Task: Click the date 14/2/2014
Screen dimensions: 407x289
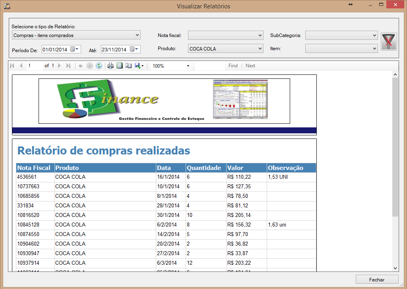Action: [x=168, y=234]
